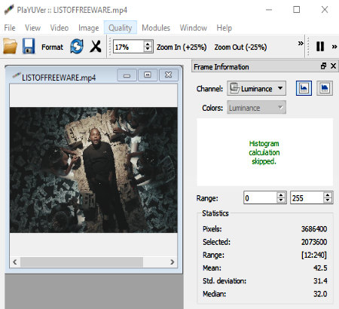Click the right arrow of the video scrollbar
The height and width of the screenshot is (309, 339).
(x=173, y=262)
